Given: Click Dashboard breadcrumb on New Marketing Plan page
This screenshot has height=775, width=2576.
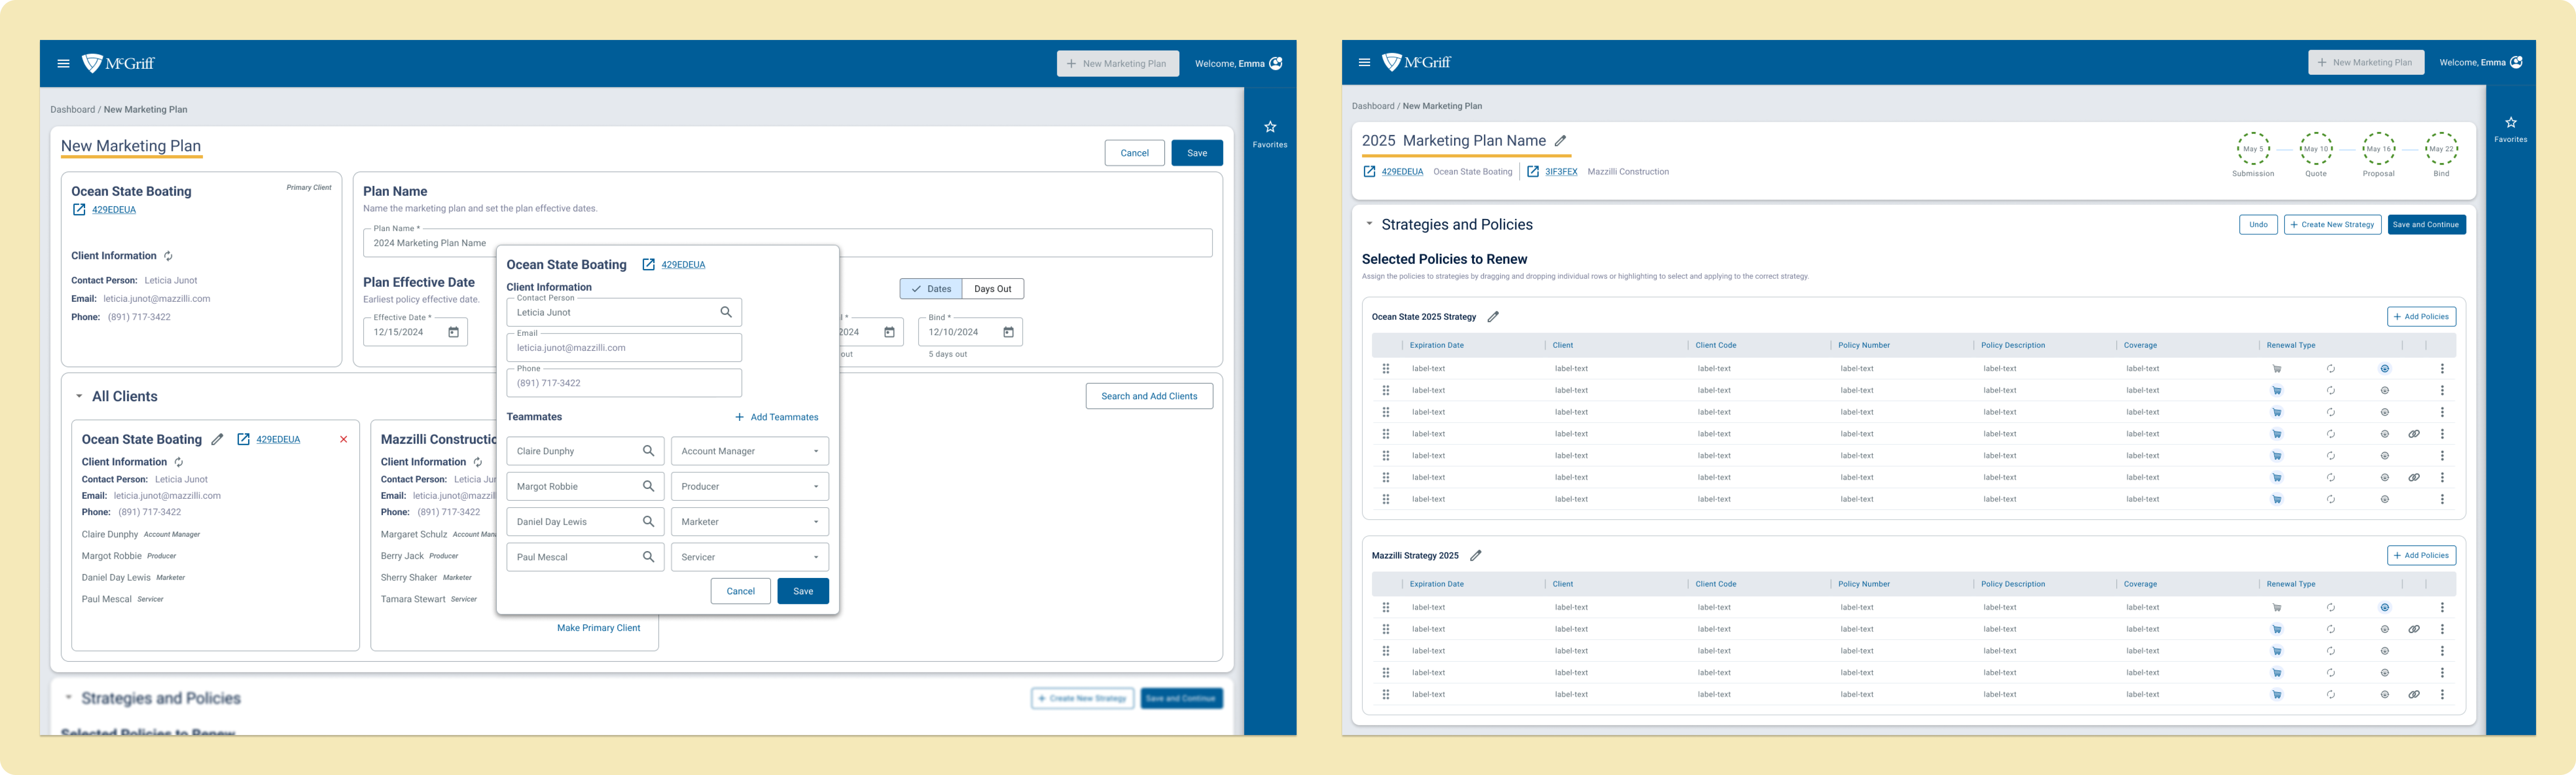Looking at the screenshot, I should [x=73, y=110].
